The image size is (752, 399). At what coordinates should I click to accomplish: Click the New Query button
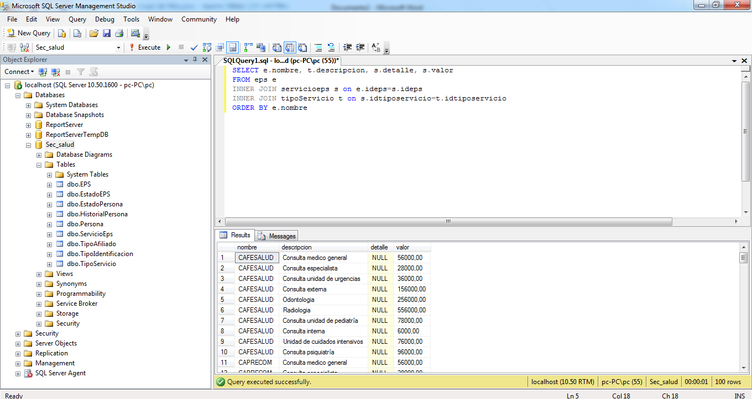coord(29,33)
